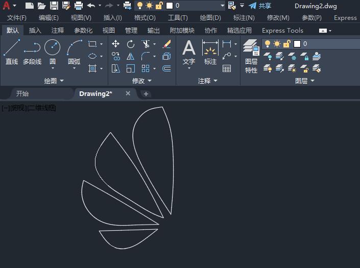Open the Circle tool dropdown arrow
Screen dimensions: 360x268
(x=53, y=68)
